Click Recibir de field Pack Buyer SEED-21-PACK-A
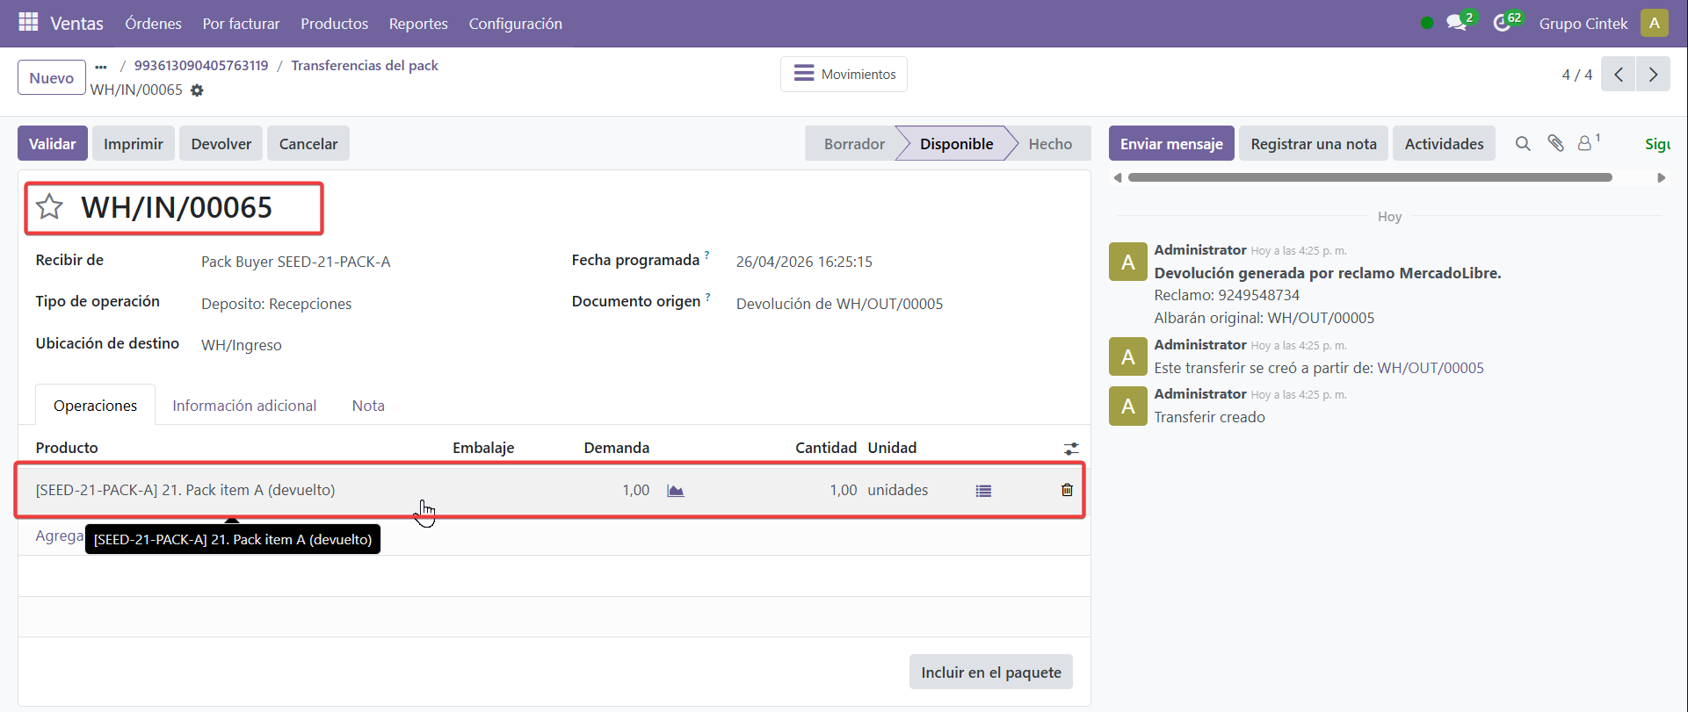Screen dimensions: 1688x712 [x=295, y=262]
